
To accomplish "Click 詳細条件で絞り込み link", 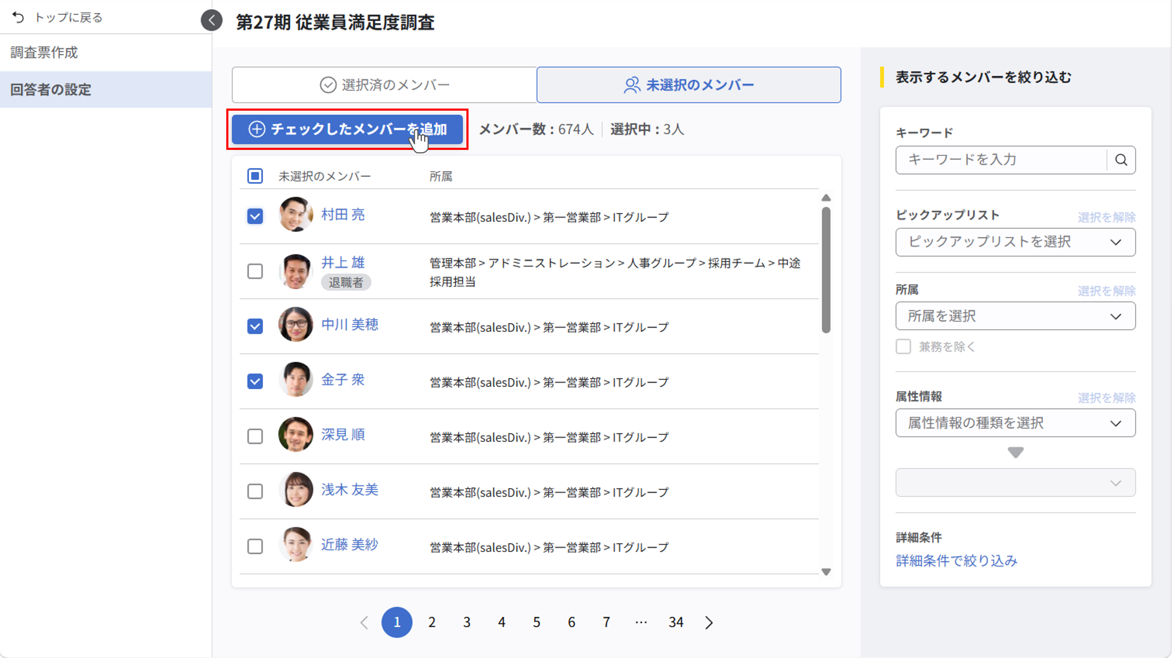I will point(957,561).
